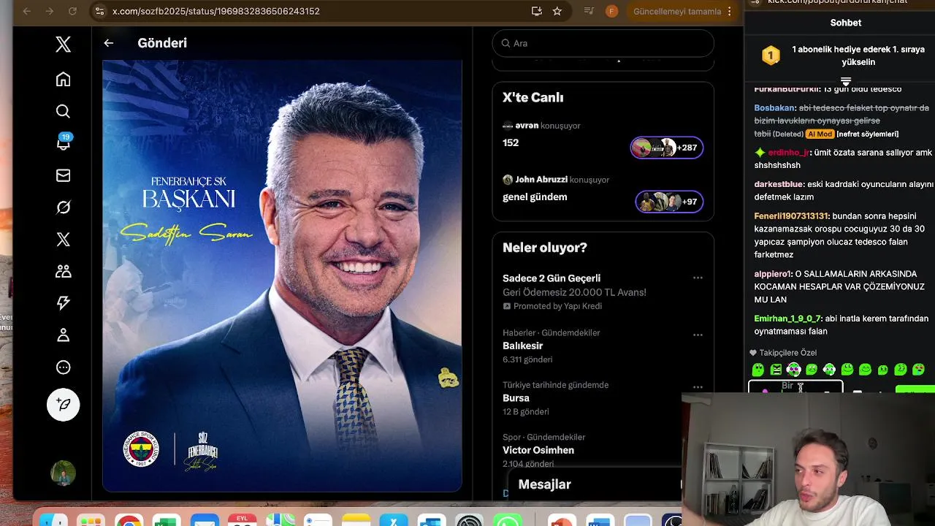935x526 pixels.
Task: Go to the X Home feed
Action: tap(64, 79)
